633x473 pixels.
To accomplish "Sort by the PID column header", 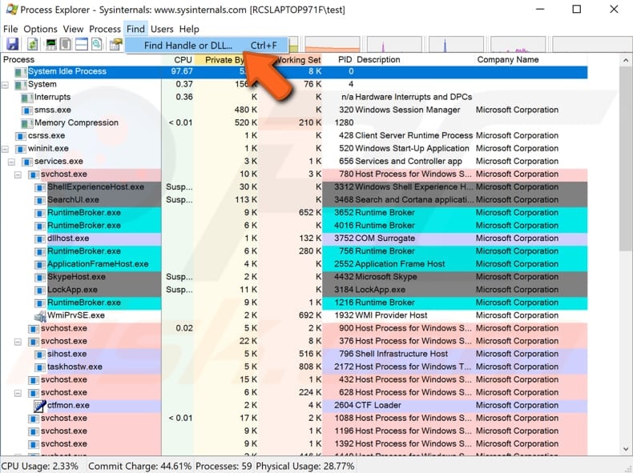I will [x=339, y=60].
